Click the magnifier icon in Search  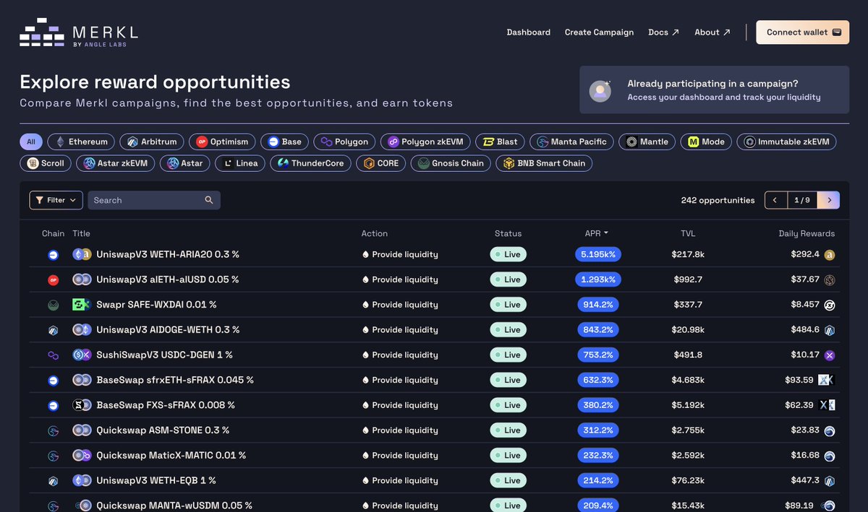[x=209, y=200]
